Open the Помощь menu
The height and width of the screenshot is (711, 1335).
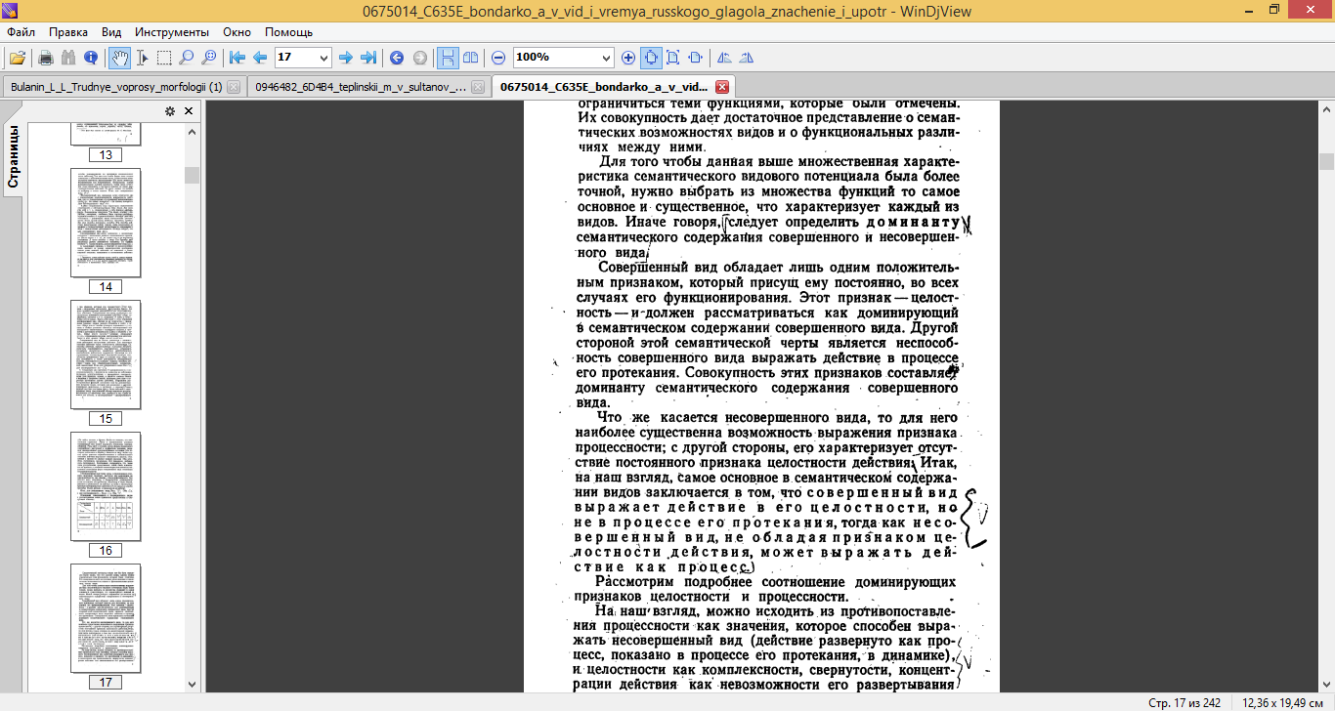(x=288, y=31)
